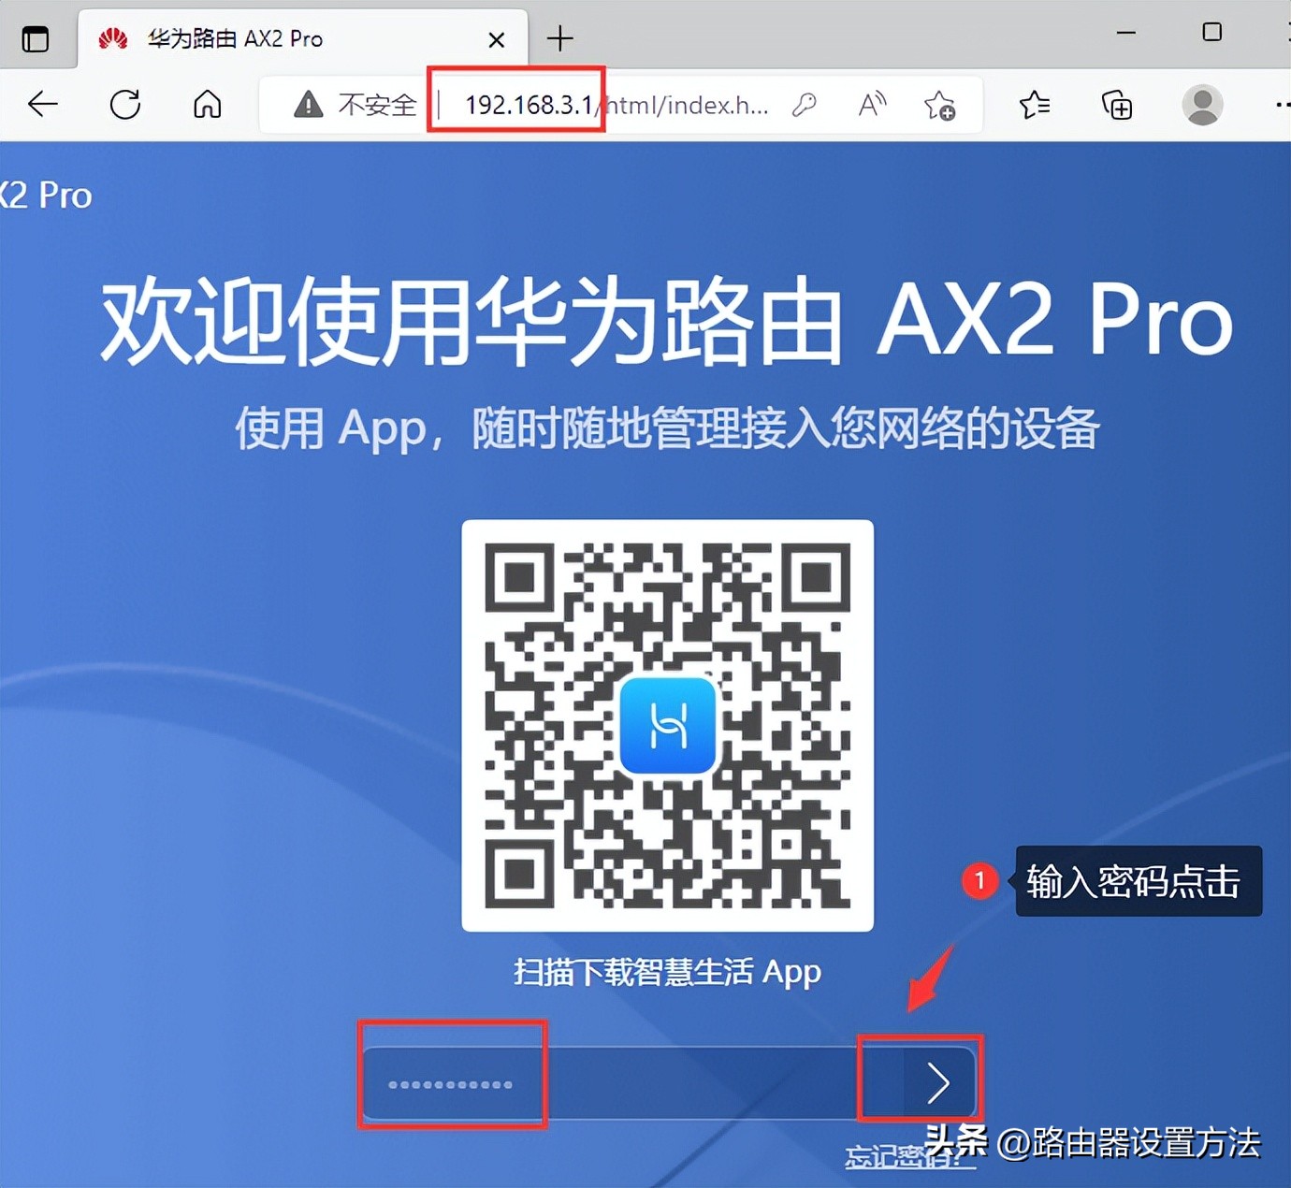Toggle the favorites bar star-list icon
Viewport: 1291px width, 1188px height.
click(1034, 105)
